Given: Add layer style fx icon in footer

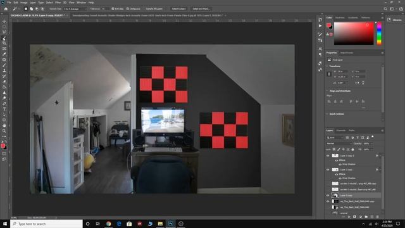Looking at the screenshot, I should tap(349, 217).
